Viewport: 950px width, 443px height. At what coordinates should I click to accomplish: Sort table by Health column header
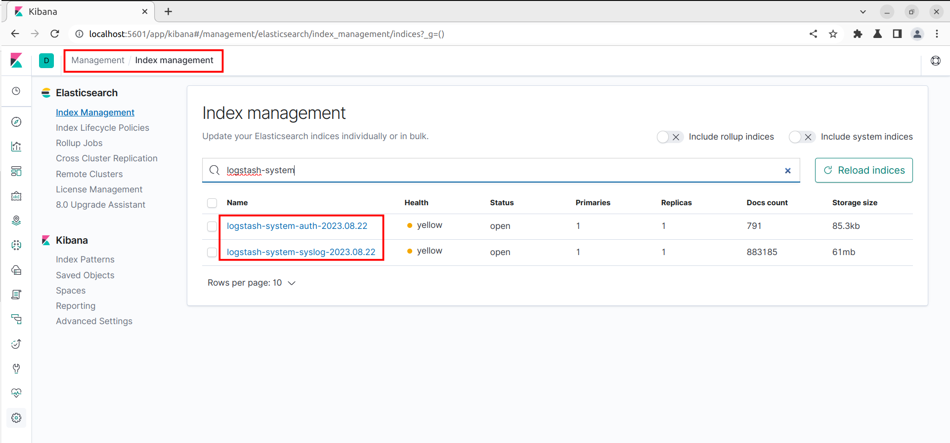tap(416, 203)
